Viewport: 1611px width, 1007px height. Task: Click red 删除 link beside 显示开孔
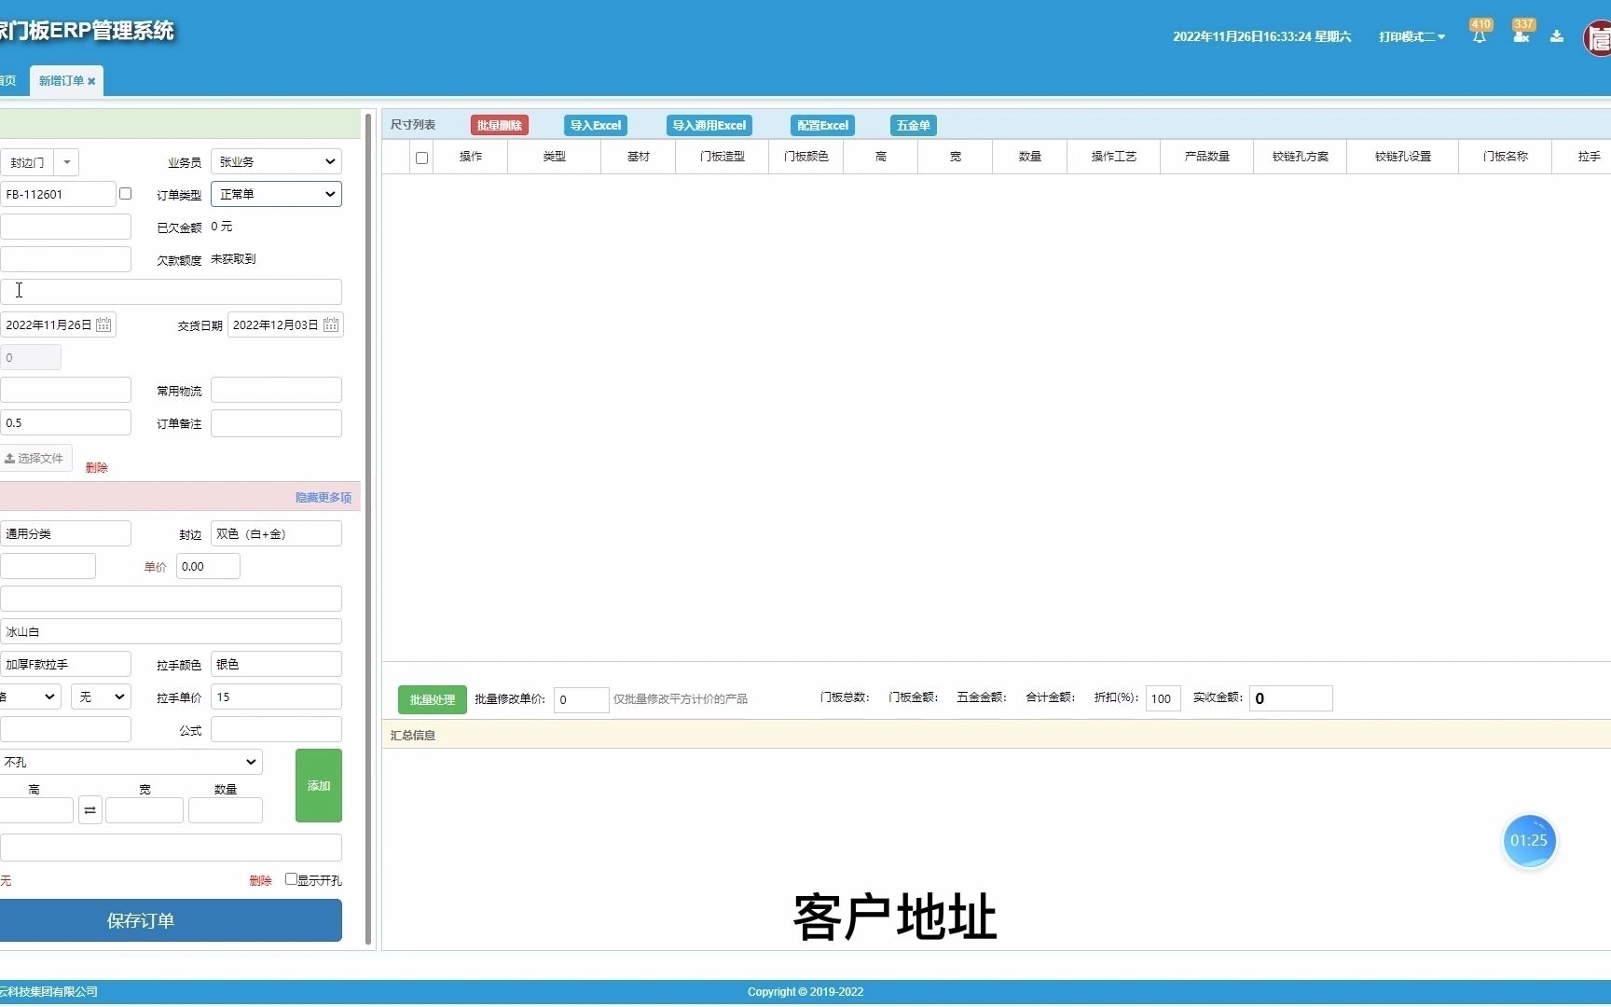coord(260,880)
